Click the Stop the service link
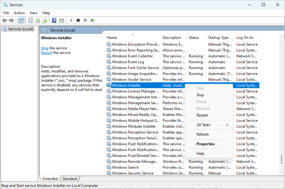The height and width of the screenshot is (189, 285). point(44,48)
